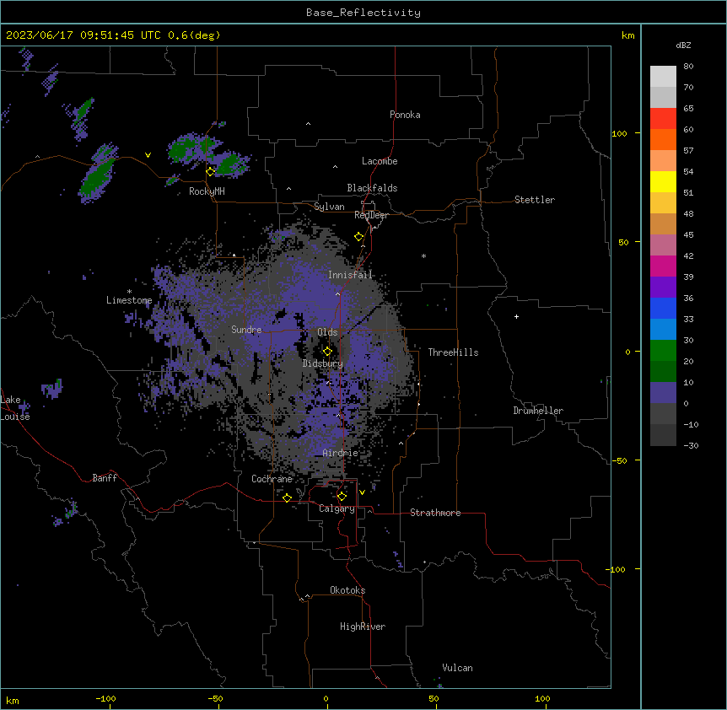Click the Cochrane town label
Screen dimensions: 727x710
[x=272, y=479]
